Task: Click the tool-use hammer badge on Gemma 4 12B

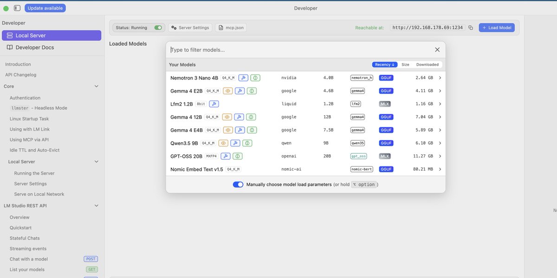Action: pyautogui.click(x=239, y=117)
